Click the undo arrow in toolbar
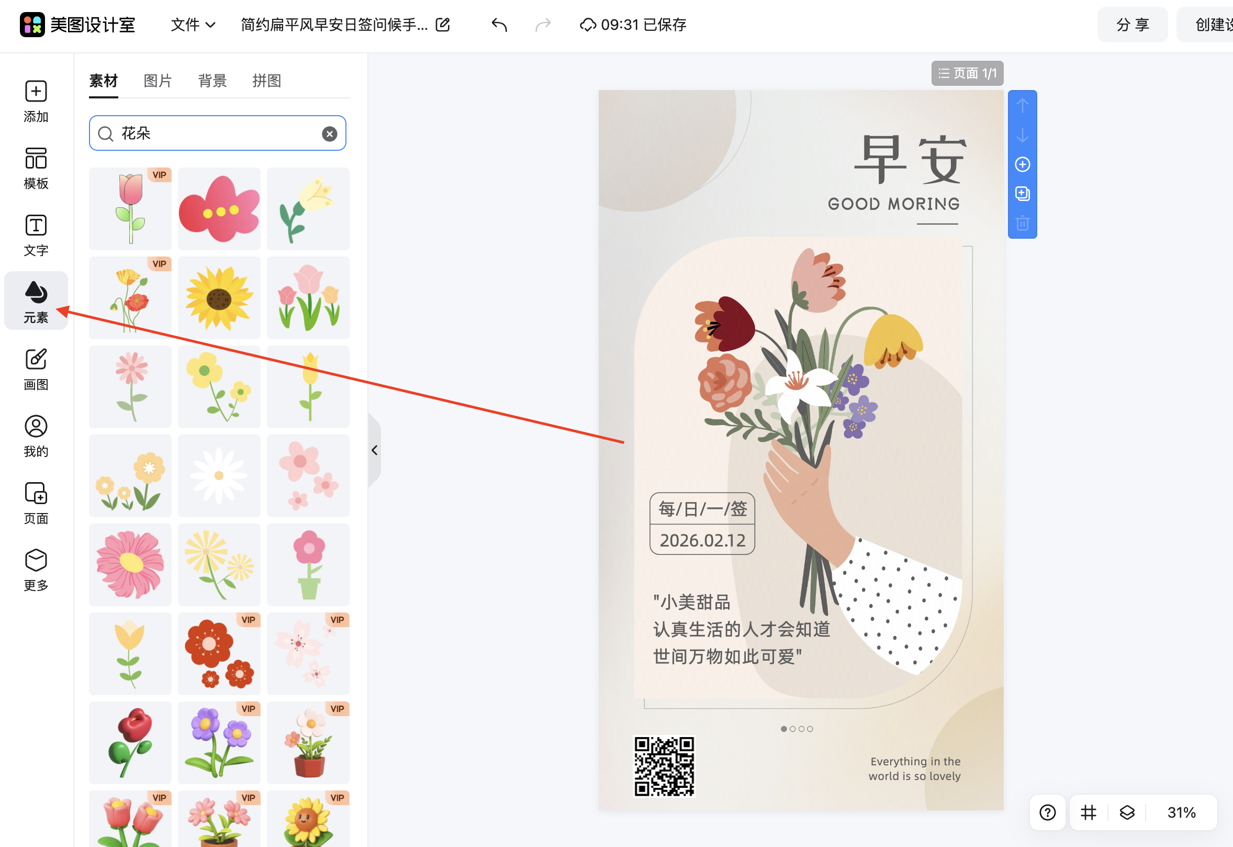 point(498,25)
